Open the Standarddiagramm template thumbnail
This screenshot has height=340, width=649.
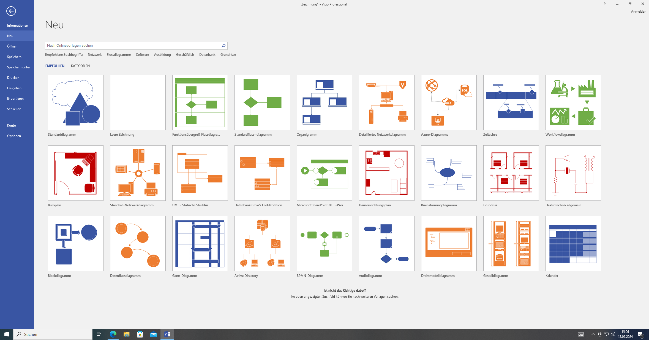coord(76,102)
